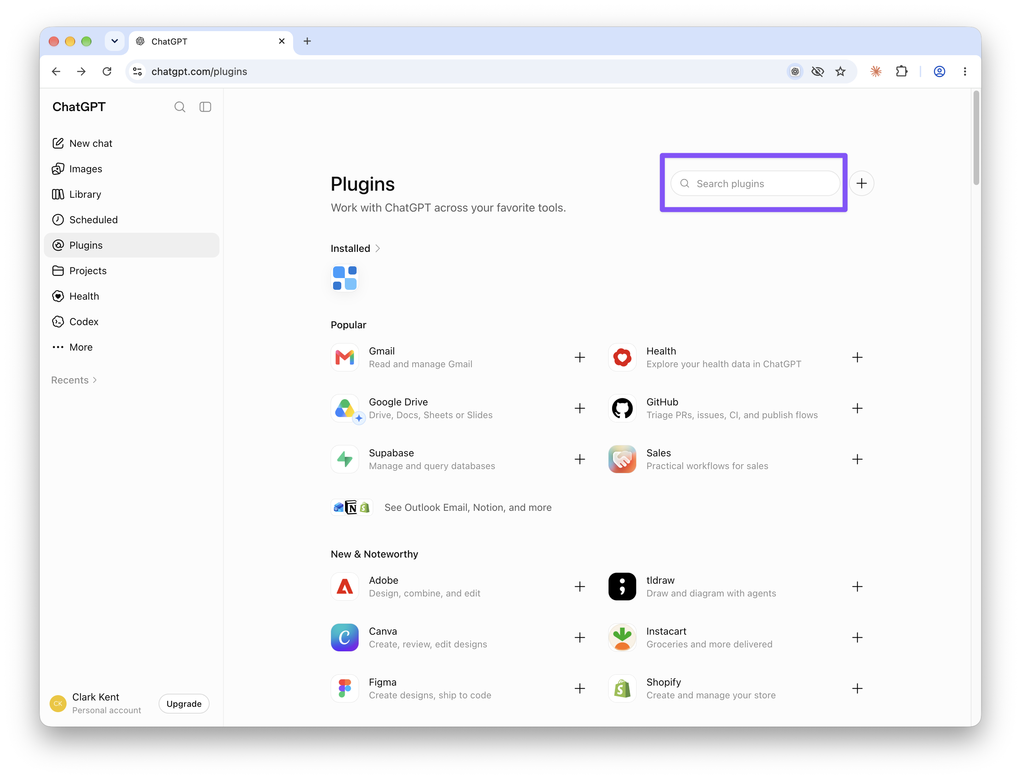Open Codex in the sidebar

[x=131, y=322]
